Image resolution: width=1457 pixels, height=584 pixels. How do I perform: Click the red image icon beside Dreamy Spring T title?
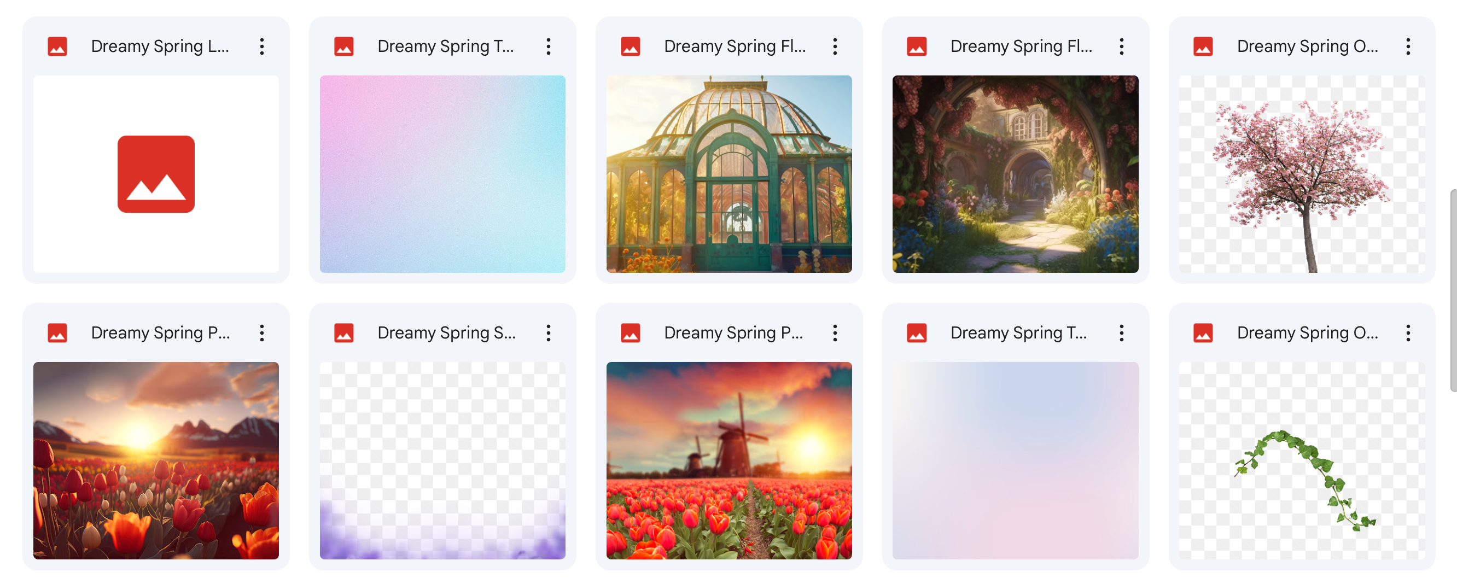coord(344,46)
